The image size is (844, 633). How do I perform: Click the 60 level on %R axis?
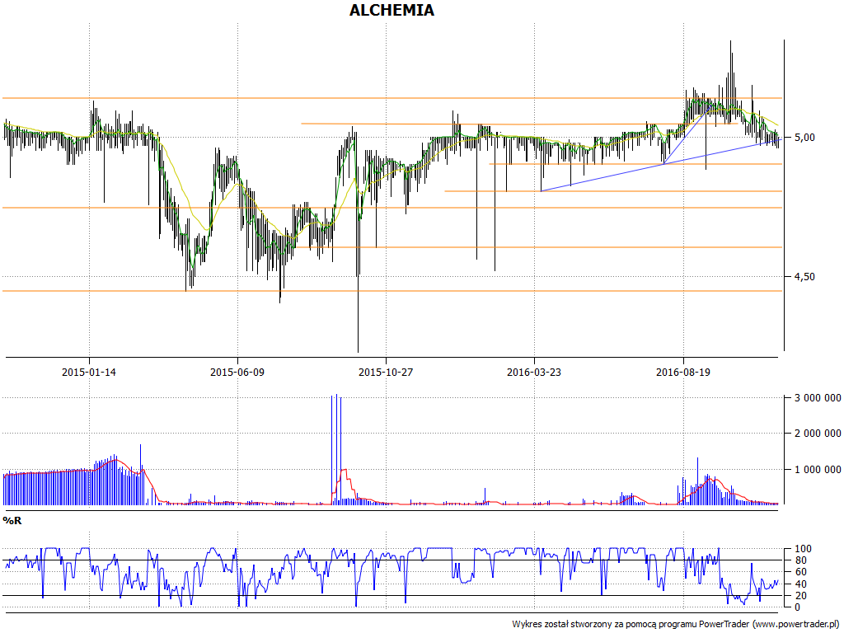[x=801, y=572]
